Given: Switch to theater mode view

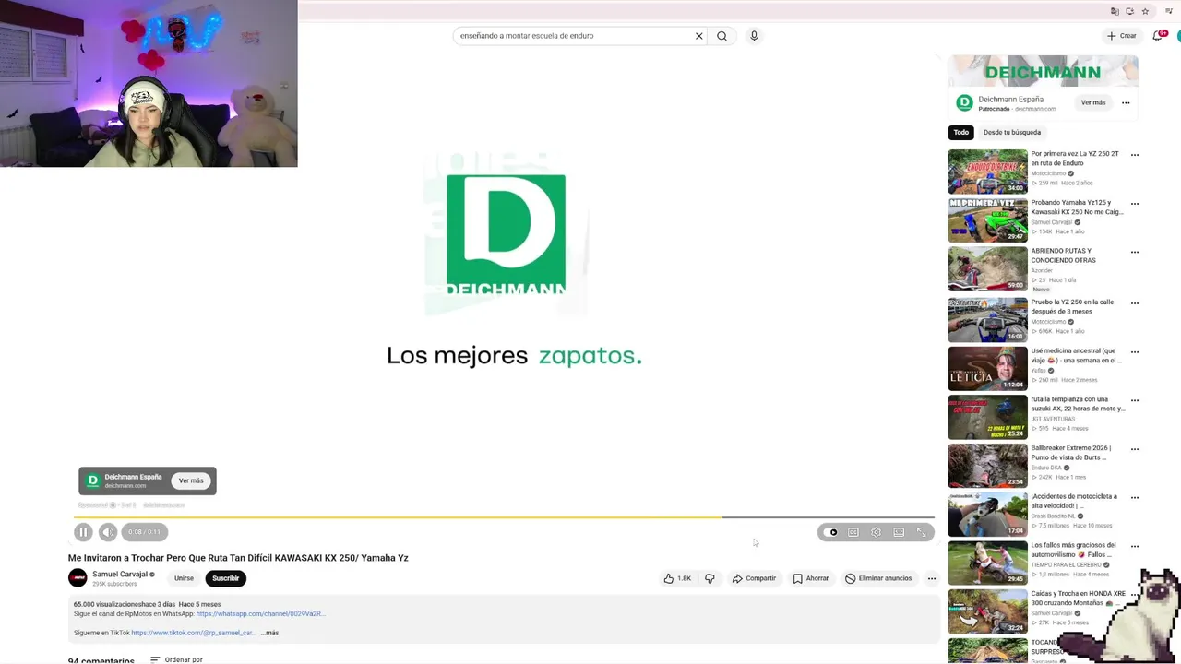Looking at the screenshot, I should tap(899, 532).
